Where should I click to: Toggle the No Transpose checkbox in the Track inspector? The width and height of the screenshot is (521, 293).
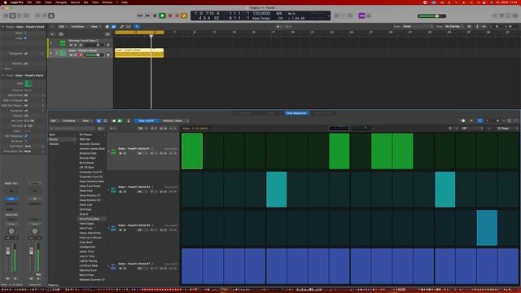26,136
